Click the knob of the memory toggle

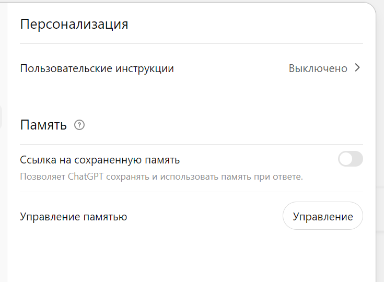click(346, 159)
